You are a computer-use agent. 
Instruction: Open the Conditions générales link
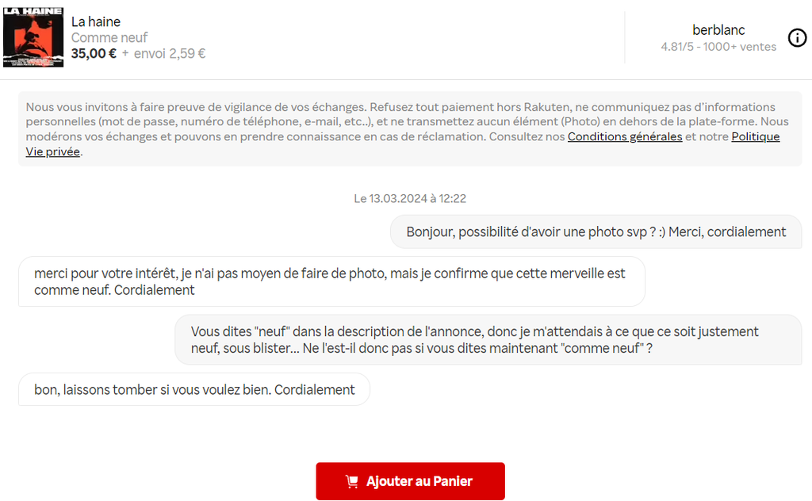pyautogui.click(x=625, y=136)
